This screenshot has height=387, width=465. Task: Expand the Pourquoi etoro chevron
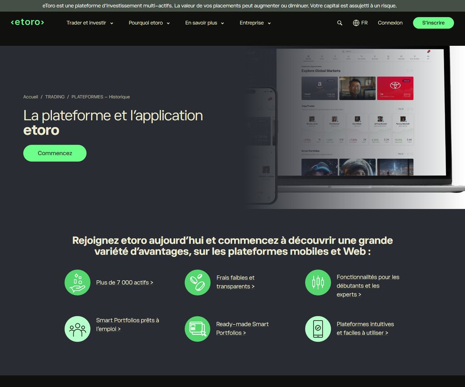pyautogui.click(x=168, y=24)
